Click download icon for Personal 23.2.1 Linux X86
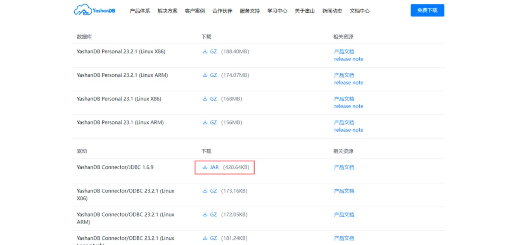The image size is (509, 245). point(205,51)
